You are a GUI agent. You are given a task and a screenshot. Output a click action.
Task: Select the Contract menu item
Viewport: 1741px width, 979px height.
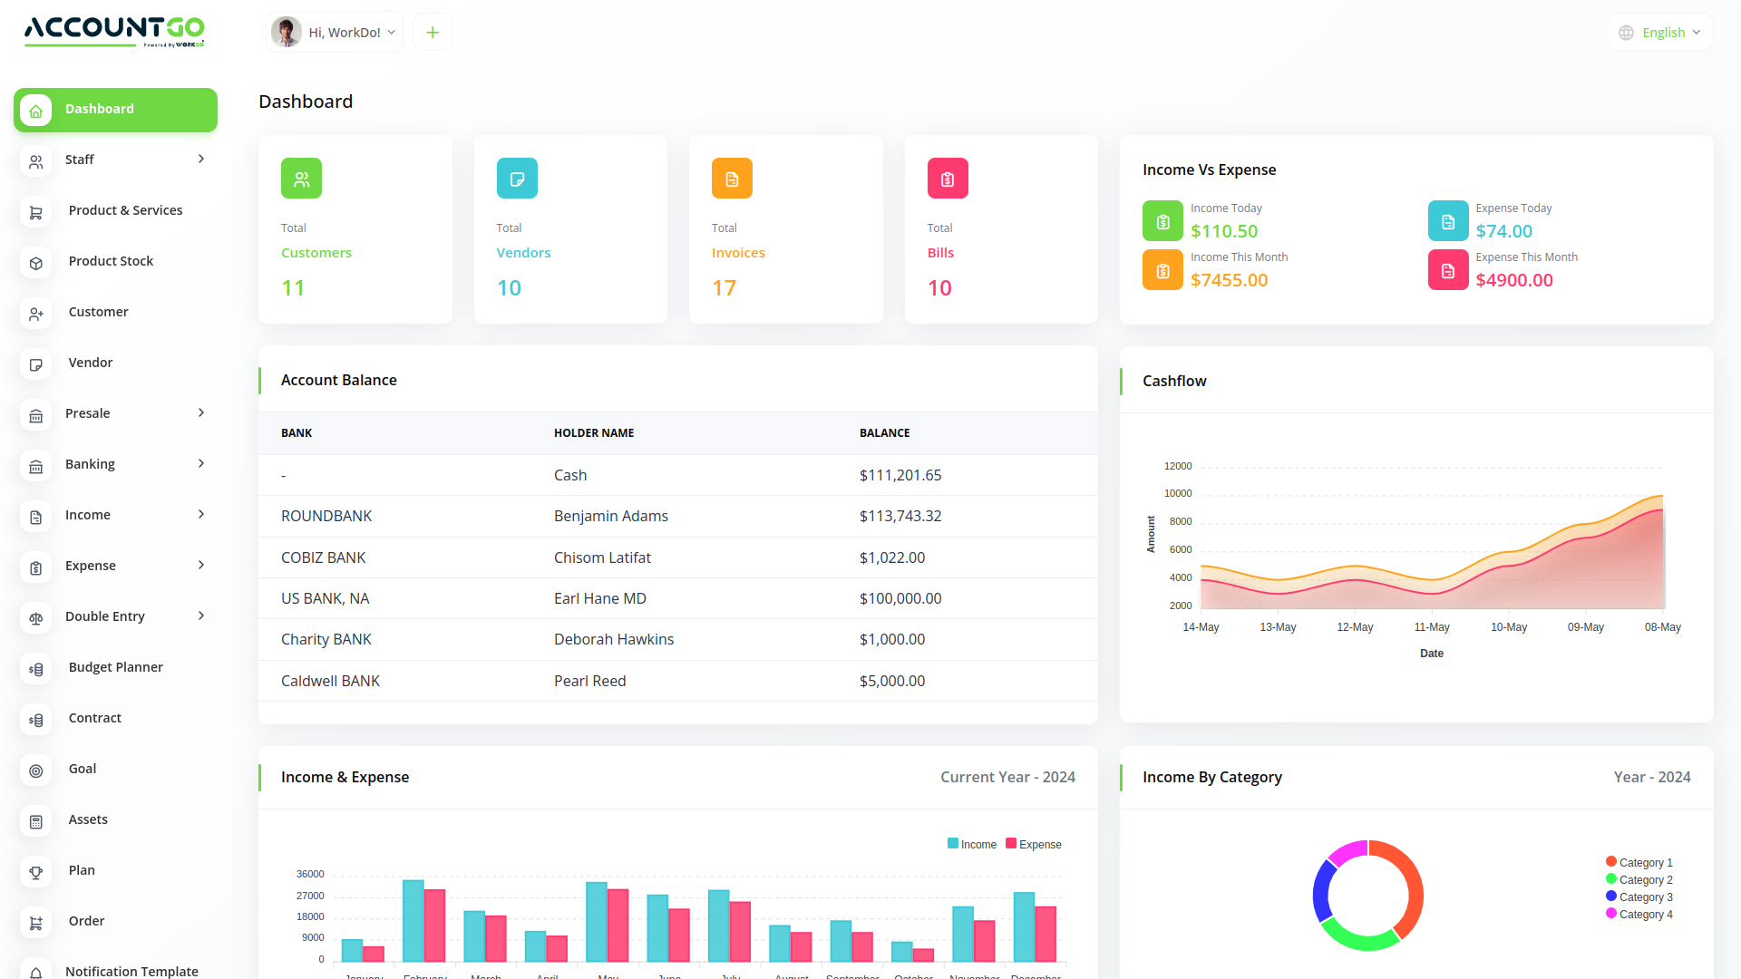coord(94,718)
